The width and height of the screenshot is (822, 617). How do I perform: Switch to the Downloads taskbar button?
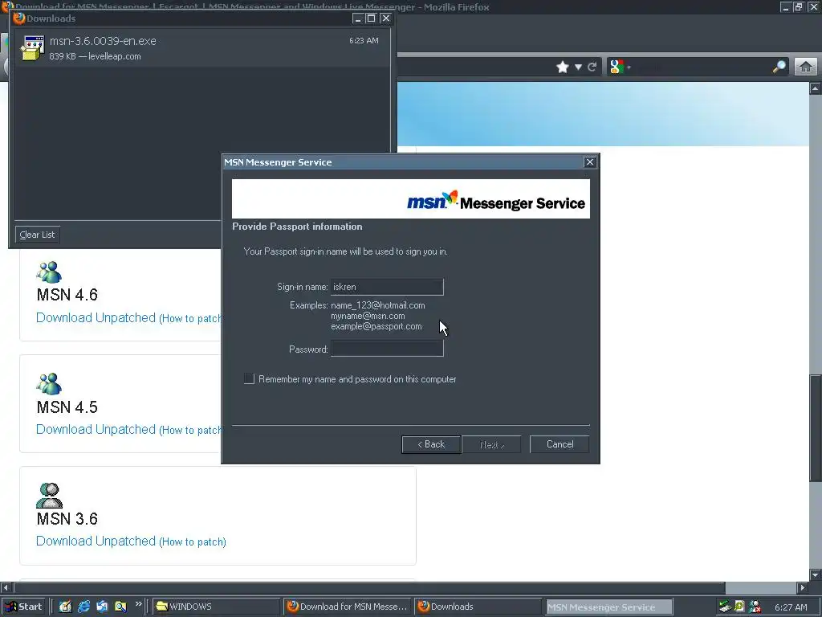coord(478,607)
